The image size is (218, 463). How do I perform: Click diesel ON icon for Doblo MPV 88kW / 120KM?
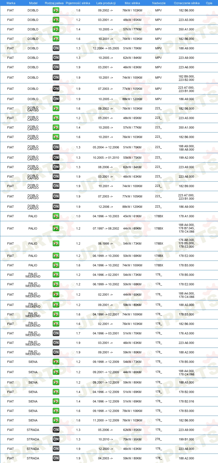56,99
